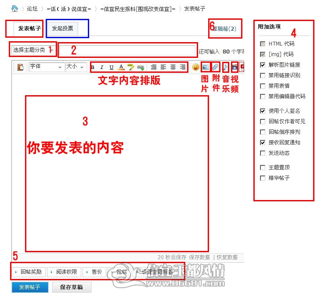Click the paste clipboard icon

[x=20, y=67]
